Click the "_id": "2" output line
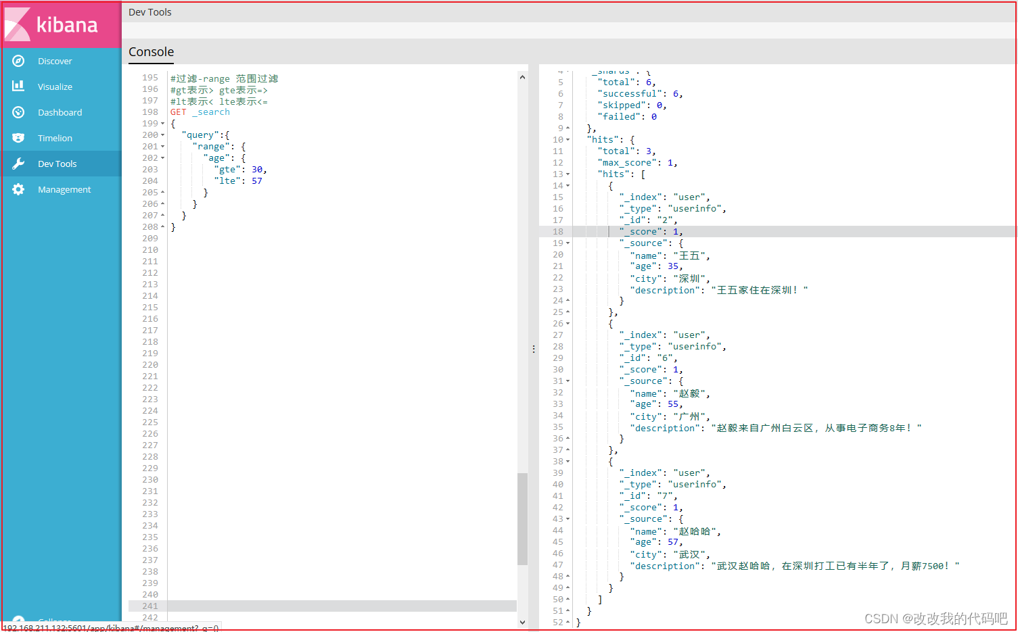The image size is (1018, 632). pos(648,220)
